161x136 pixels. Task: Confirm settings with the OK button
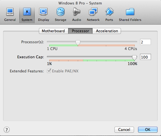click(148, 130)
